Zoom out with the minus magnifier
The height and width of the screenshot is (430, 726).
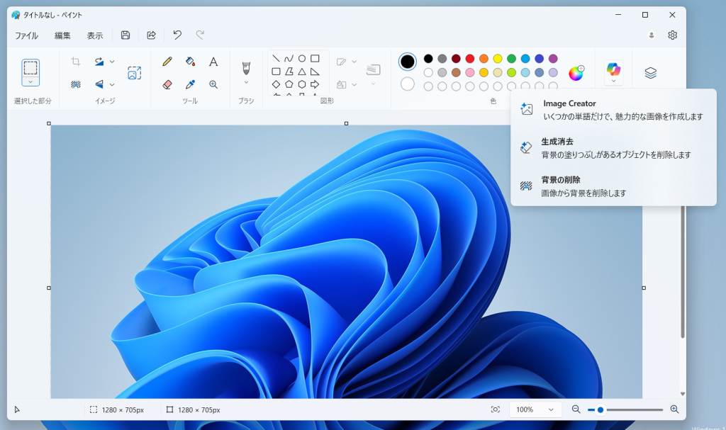tap(576, 409)
